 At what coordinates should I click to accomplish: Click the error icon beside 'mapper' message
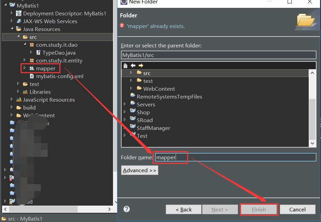122,26
